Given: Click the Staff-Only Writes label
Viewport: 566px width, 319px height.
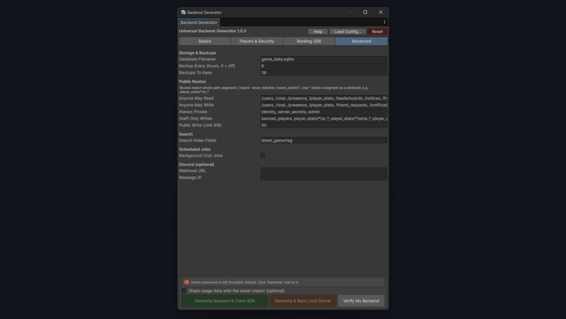Looking at the screenshot, I should click(196, 119).
